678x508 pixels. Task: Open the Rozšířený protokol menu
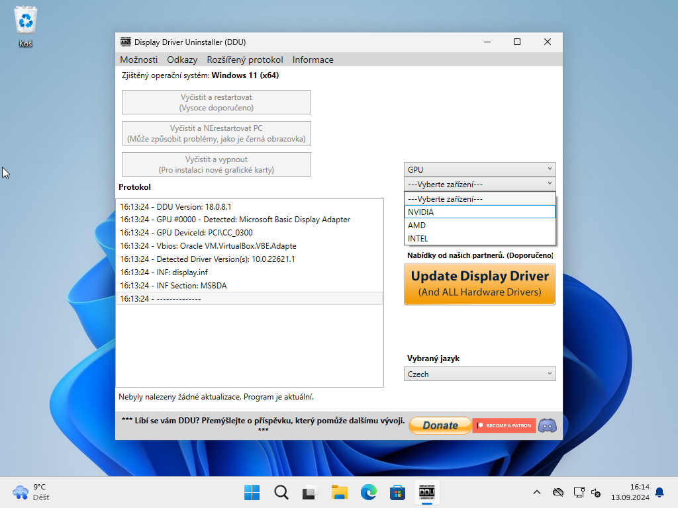244,60
